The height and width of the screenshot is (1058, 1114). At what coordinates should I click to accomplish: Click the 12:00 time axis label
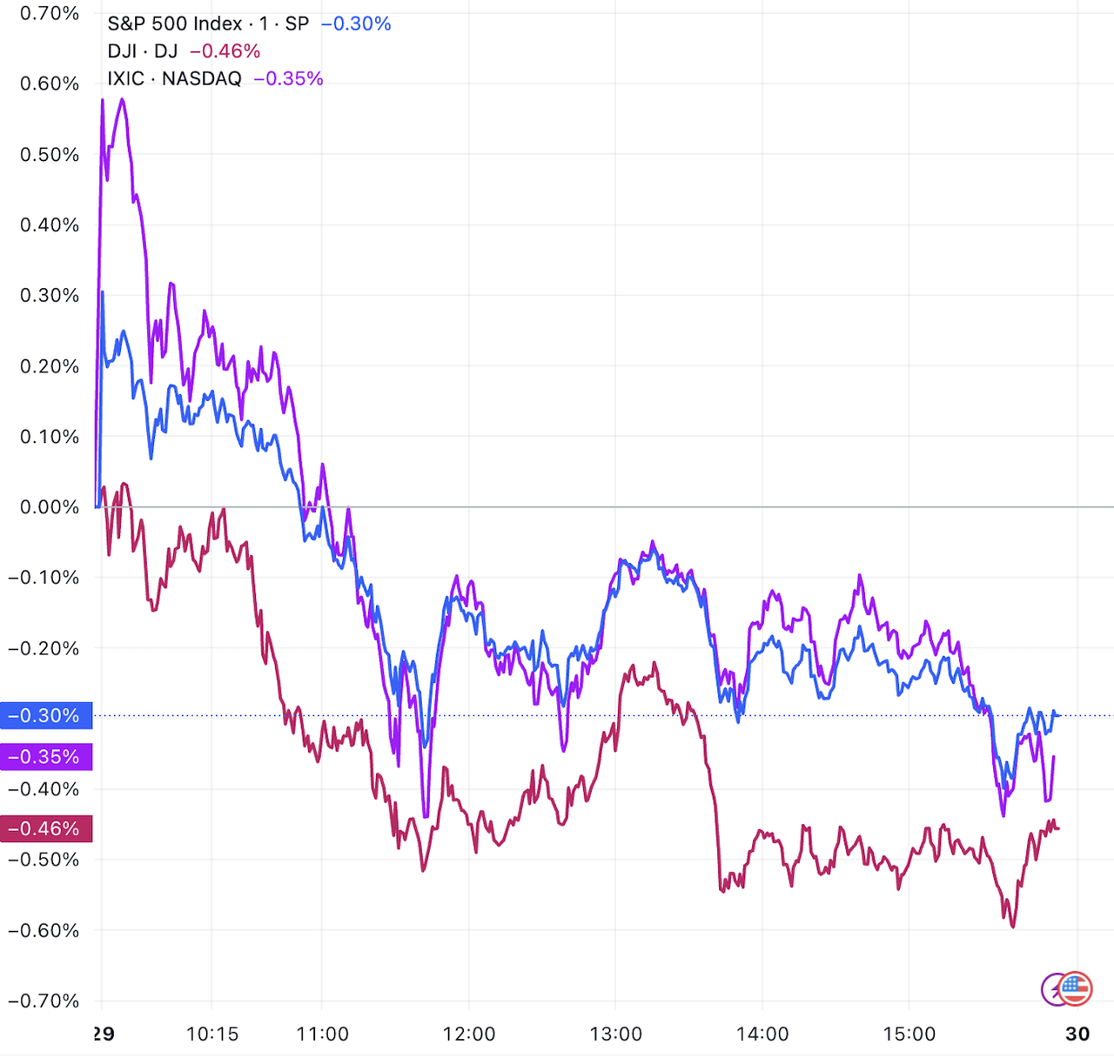(468, 1034)
